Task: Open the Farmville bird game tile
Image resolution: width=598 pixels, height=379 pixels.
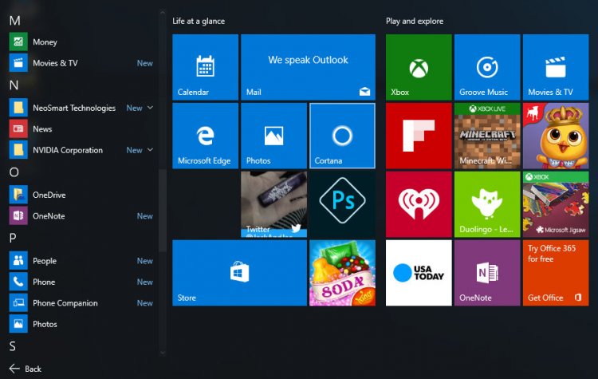Action: pyautogui.click(x=556, y=136)
